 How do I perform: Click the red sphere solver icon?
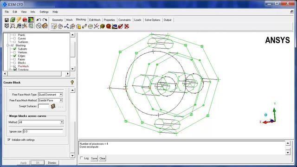pos(25,19)
